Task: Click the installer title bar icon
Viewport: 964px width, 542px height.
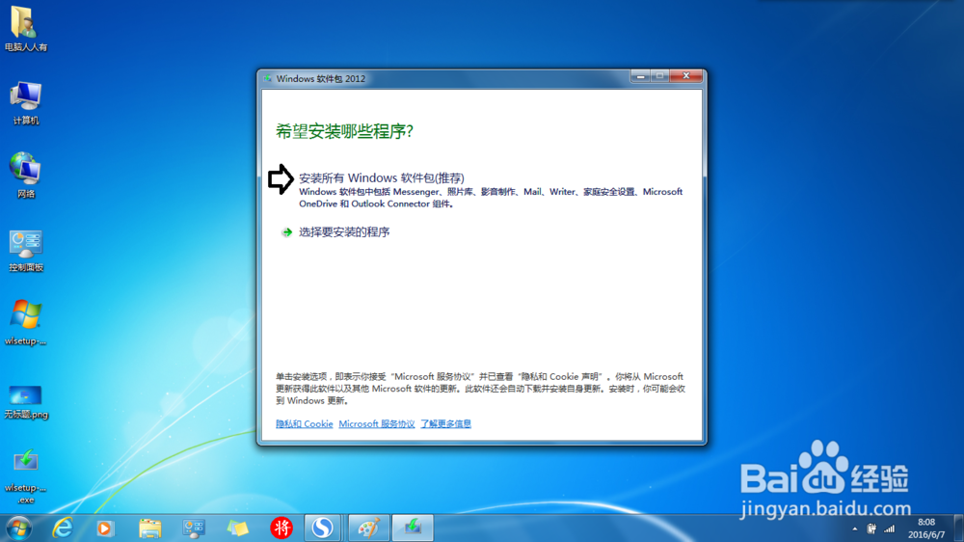Action: tap(267, 79)
